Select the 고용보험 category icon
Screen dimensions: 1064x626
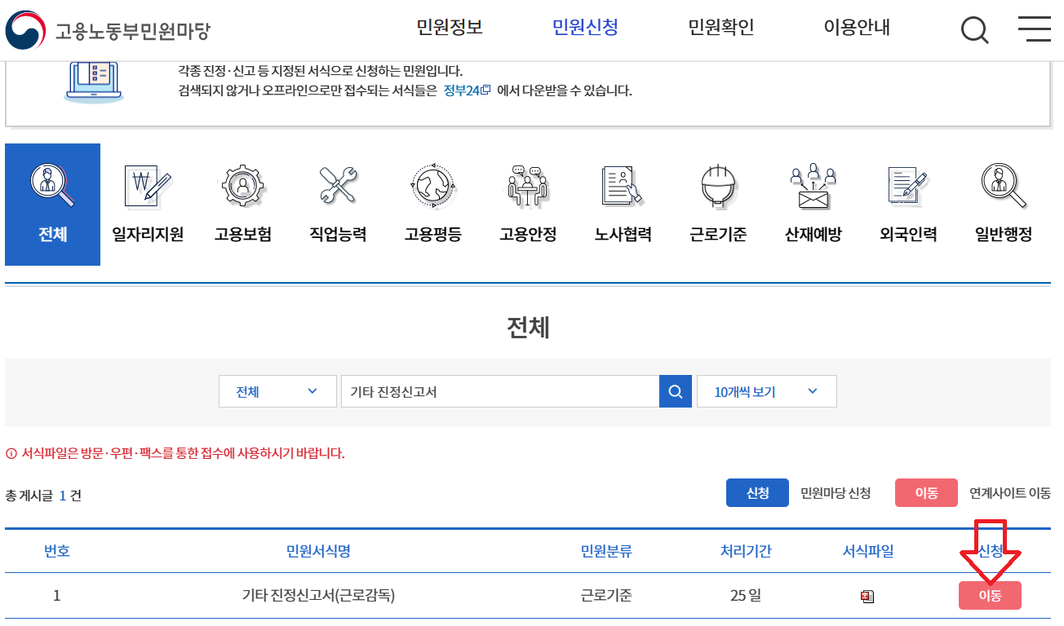coord(242,200)
